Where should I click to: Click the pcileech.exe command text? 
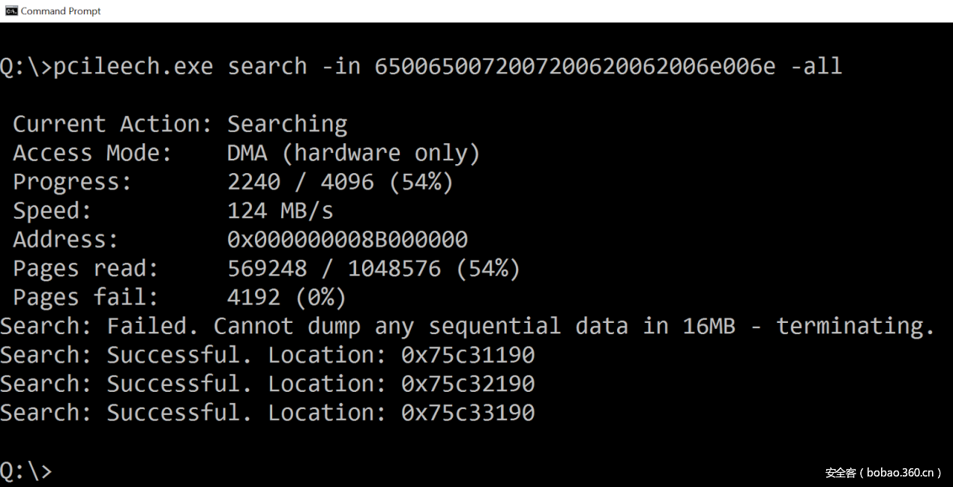click(x=133, y=67)
